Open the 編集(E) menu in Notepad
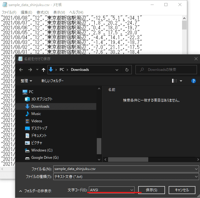The width and height of the screenshot is (200, 198). (26, 12)
